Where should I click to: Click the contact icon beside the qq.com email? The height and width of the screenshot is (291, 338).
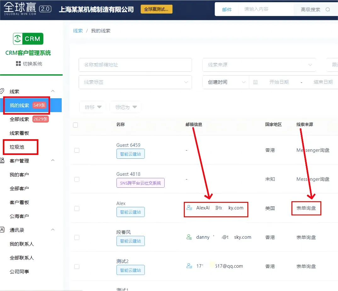point(189,266)
